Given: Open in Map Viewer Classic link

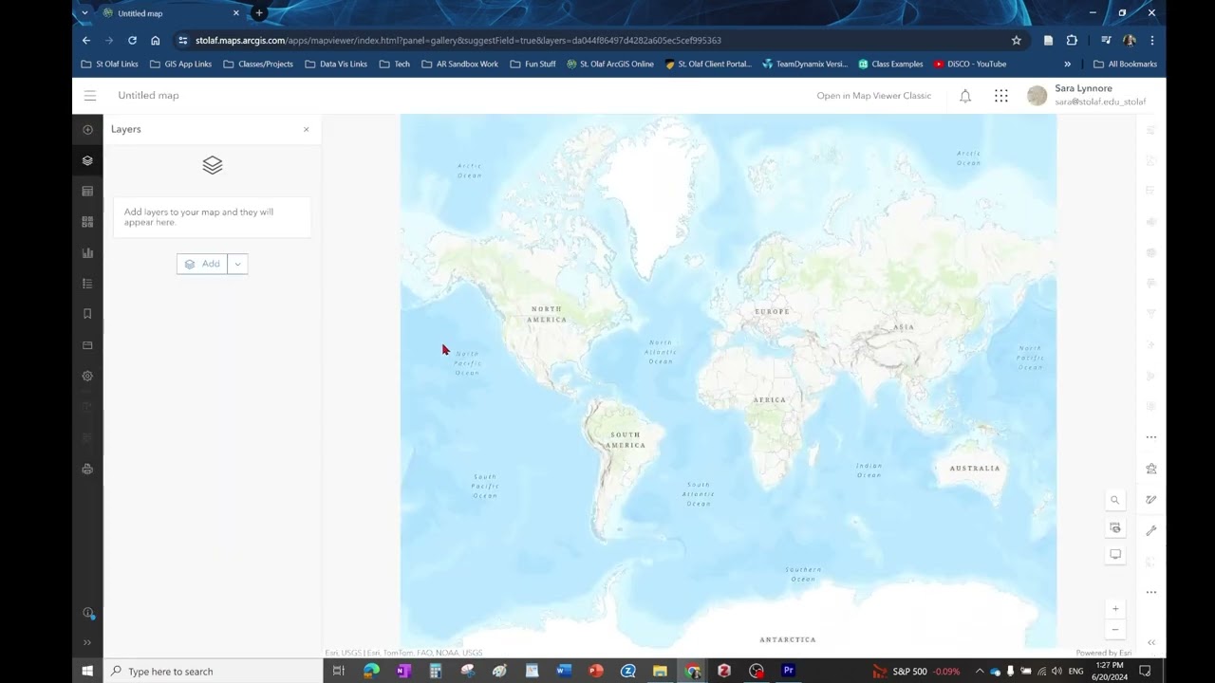Looking at the screenshot, I should pos(873,95).
